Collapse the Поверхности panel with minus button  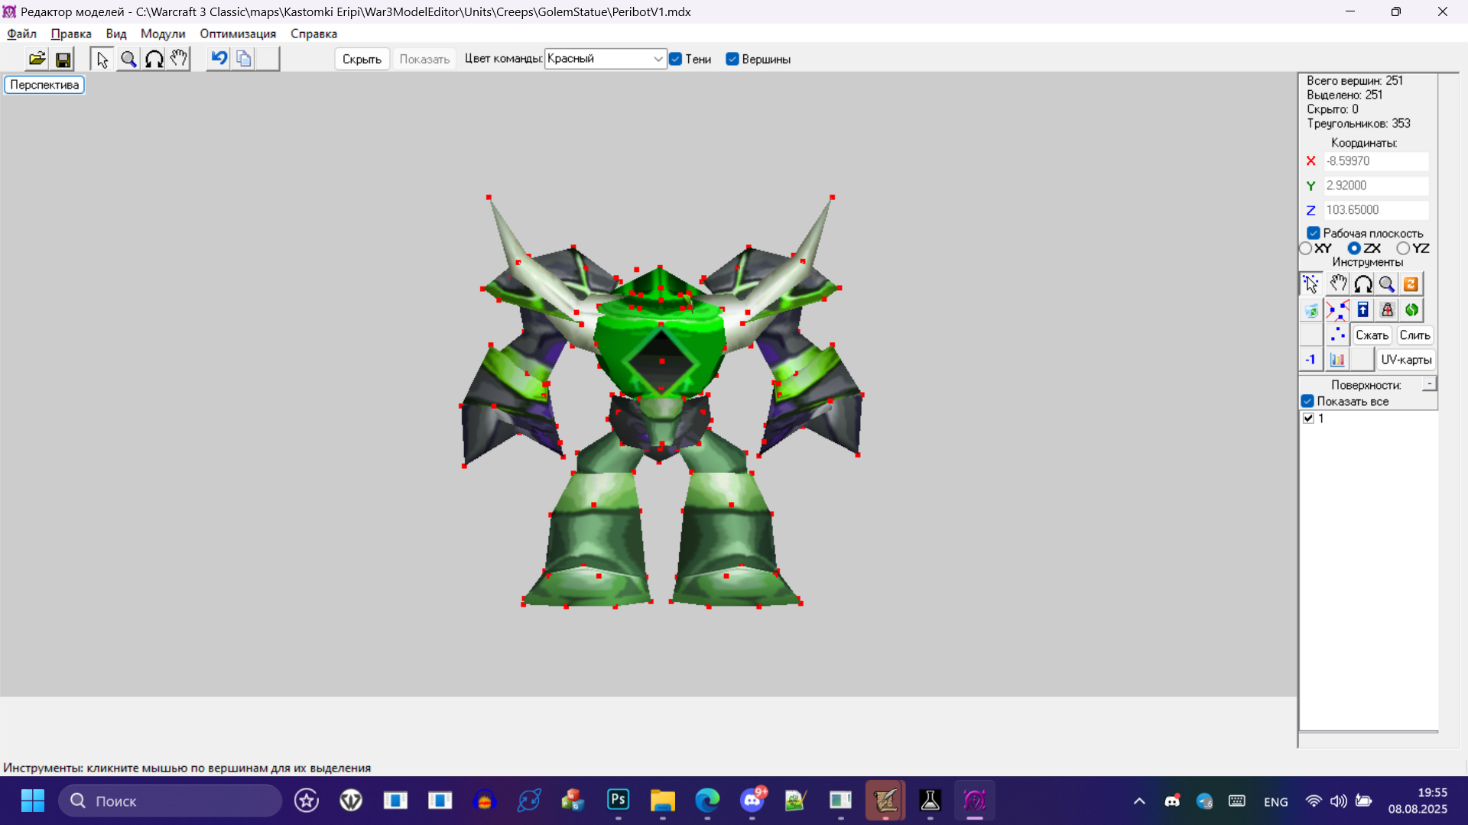pyautogui.click(x=1429, y=384)
